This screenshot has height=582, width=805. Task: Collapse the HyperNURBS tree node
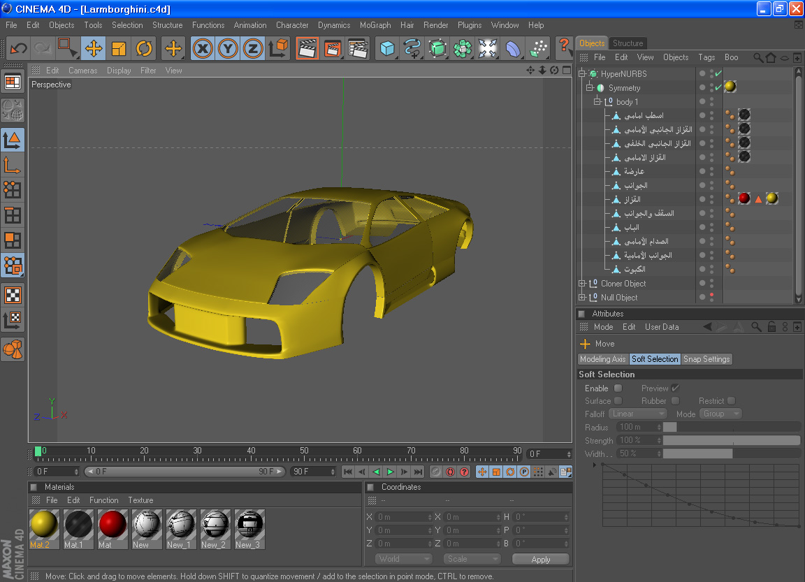582,74
